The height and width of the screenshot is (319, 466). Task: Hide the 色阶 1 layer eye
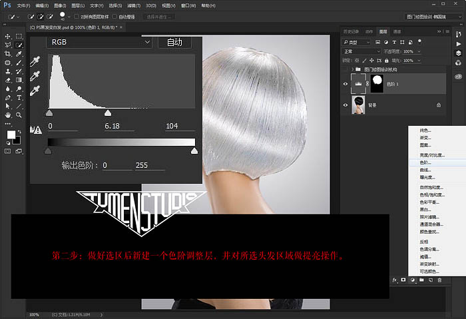coord(346,84)
